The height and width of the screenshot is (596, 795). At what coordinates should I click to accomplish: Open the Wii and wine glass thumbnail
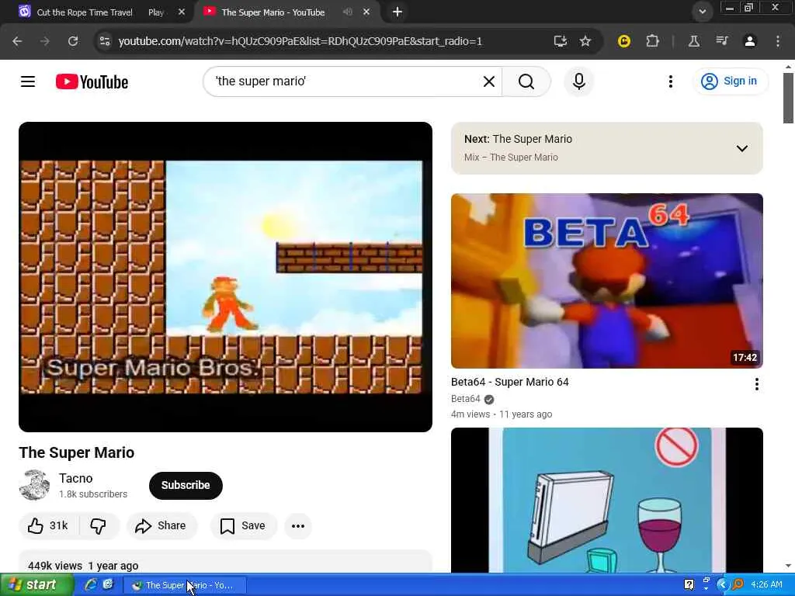pyautogui.click(x=607, y=500)
